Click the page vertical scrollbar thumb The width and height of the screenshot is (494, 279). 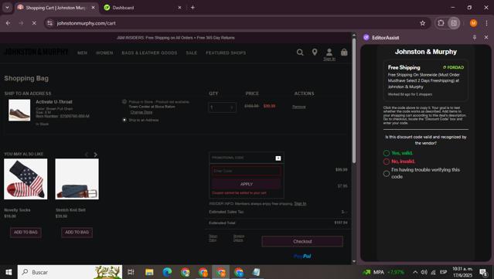click(x=354, y=100)
